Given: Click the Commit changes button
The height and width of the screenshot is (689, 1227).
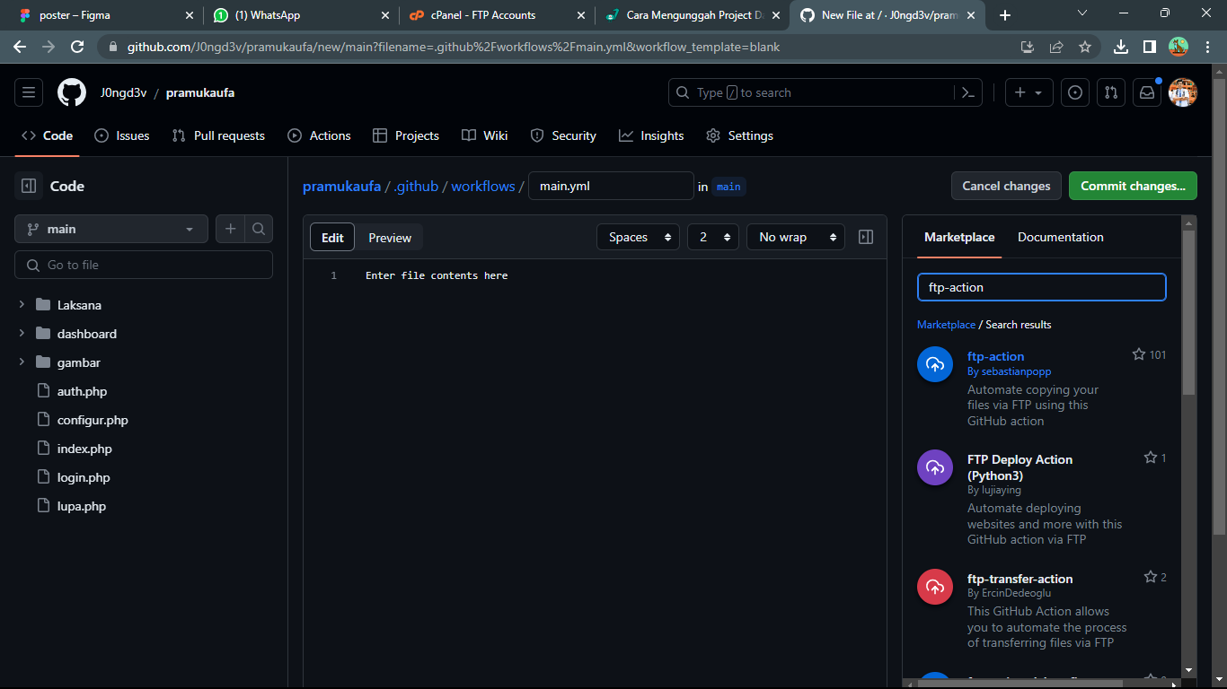Looking at the screenshot, I should coord(1133,186).
